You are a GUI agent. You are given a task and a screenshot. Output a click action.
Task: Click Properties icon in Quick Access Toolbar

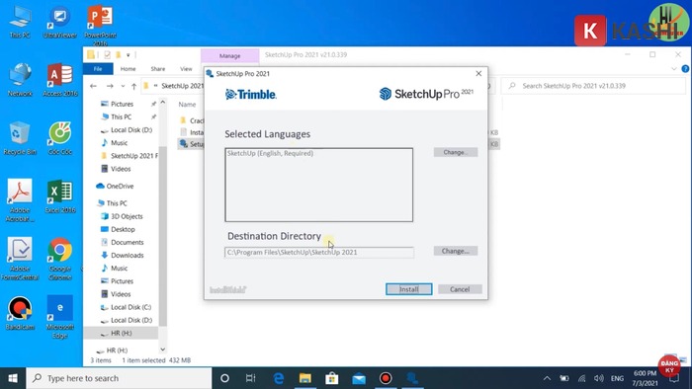(107, 55)
